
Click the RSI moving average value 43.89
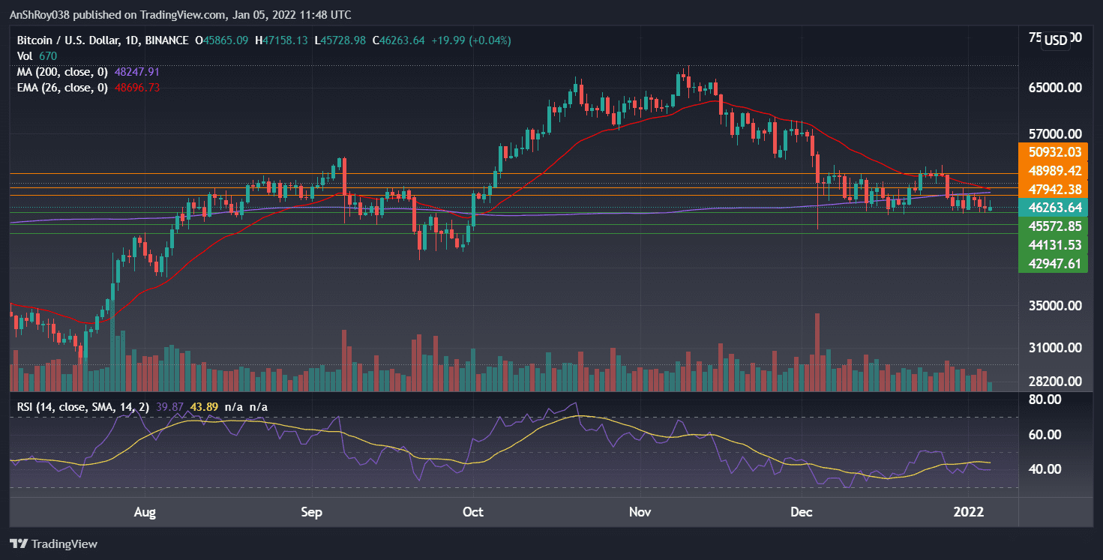pyautogui.click(x=204, y=406)
